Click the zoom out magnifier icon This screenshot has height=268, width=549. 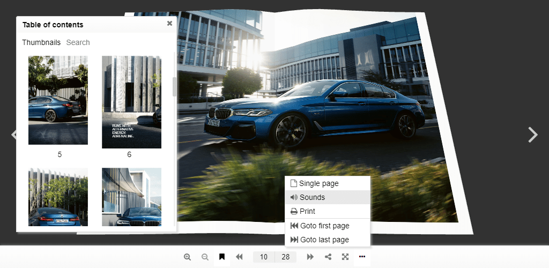(205, 257)
